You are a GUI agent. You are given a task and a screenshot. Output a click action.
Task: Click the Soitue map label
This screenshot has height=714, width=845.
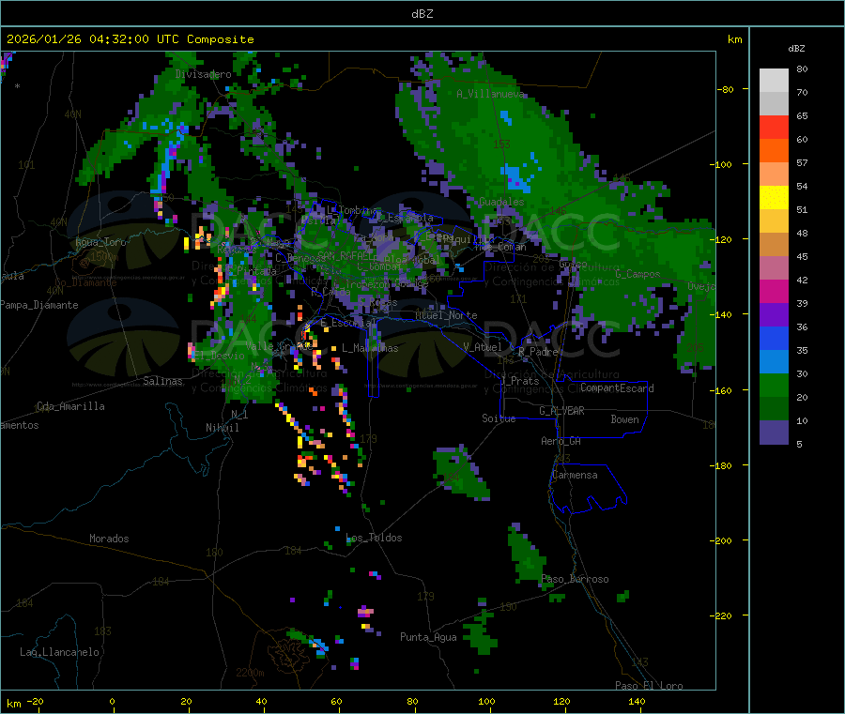click(499, 418)
